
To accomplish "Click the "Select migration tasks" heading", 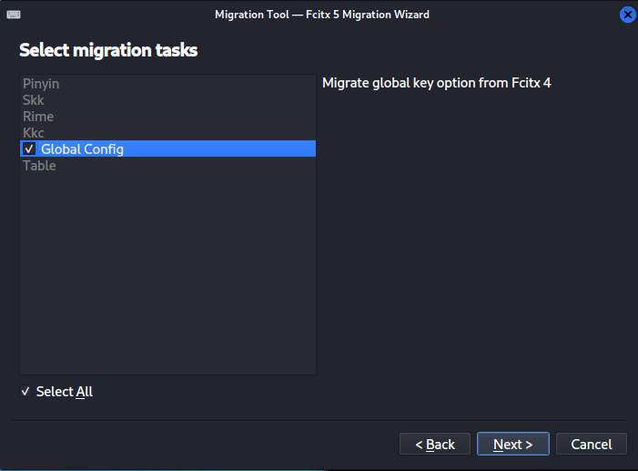I will pos(108,50).
